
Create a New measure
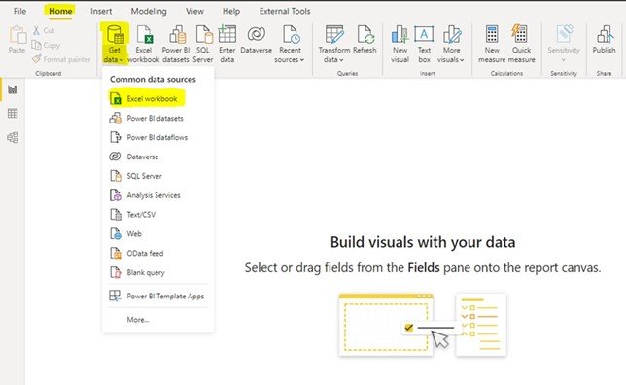(492, 44)
